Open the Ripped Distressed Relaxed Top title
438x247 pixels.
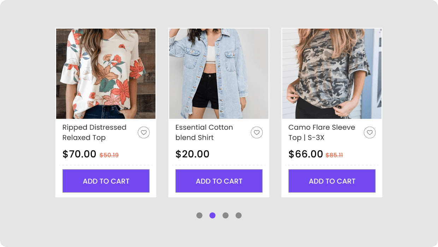(x=94, y=132)
